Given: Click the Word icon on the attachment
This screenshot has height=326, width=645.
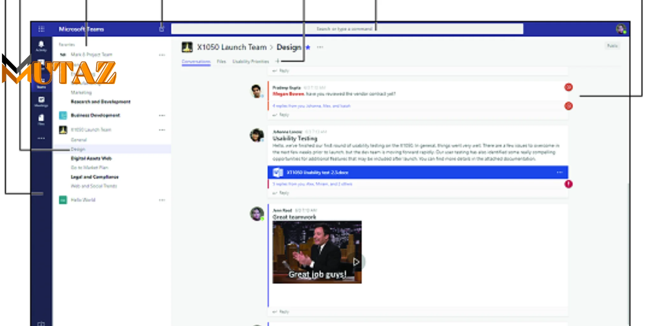Looking at the screenshot, I should [x=278, y=172].
